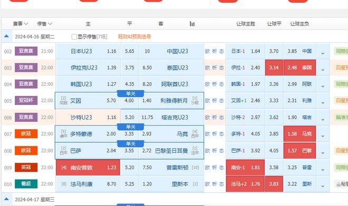Open 欧 odds link for match 002
348x206 pixels.
click(207, 51)
